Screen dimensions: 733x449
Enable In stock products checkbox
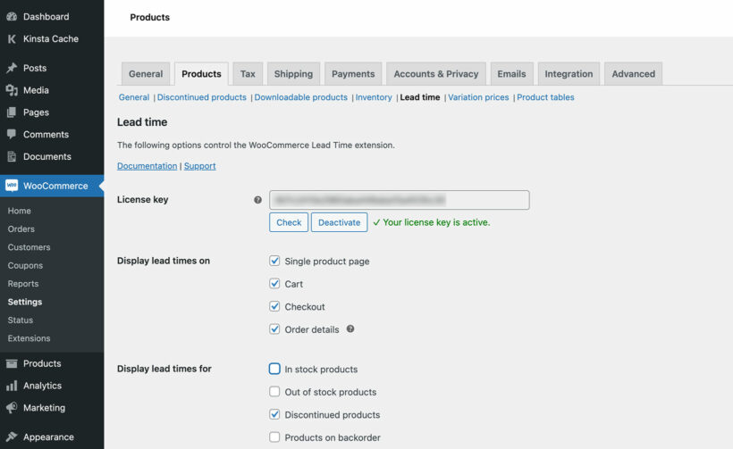274,369
